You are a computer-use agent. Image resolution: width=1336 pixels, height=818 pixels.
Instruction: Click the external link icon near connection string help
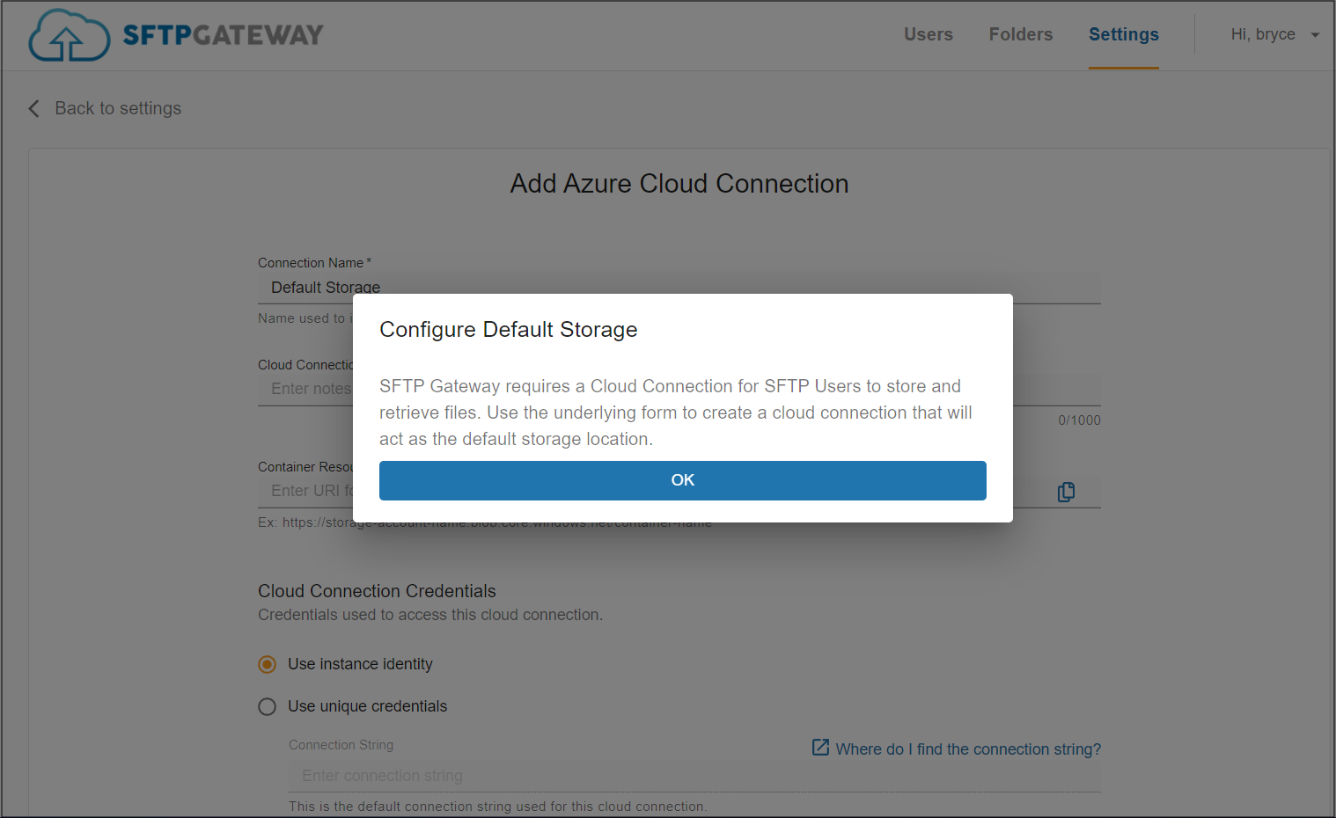click(x=820, y=748)
